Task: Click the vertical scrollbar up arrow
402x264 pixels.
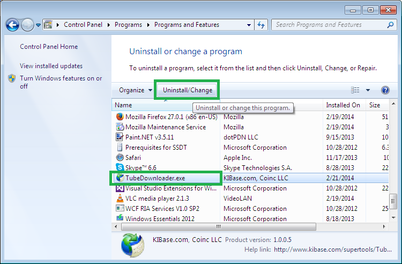Action: tap(393, 104)
